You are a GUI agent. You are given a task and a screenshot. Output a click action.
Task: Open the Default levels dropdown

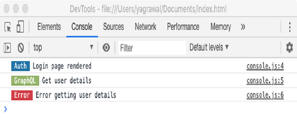pyautogui.click(x=209, y=48)
